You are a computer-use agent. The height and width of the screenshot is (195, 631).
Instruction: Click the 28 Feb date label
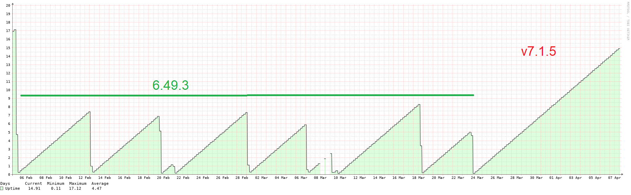pyautogui.click(x=242, y=178)
